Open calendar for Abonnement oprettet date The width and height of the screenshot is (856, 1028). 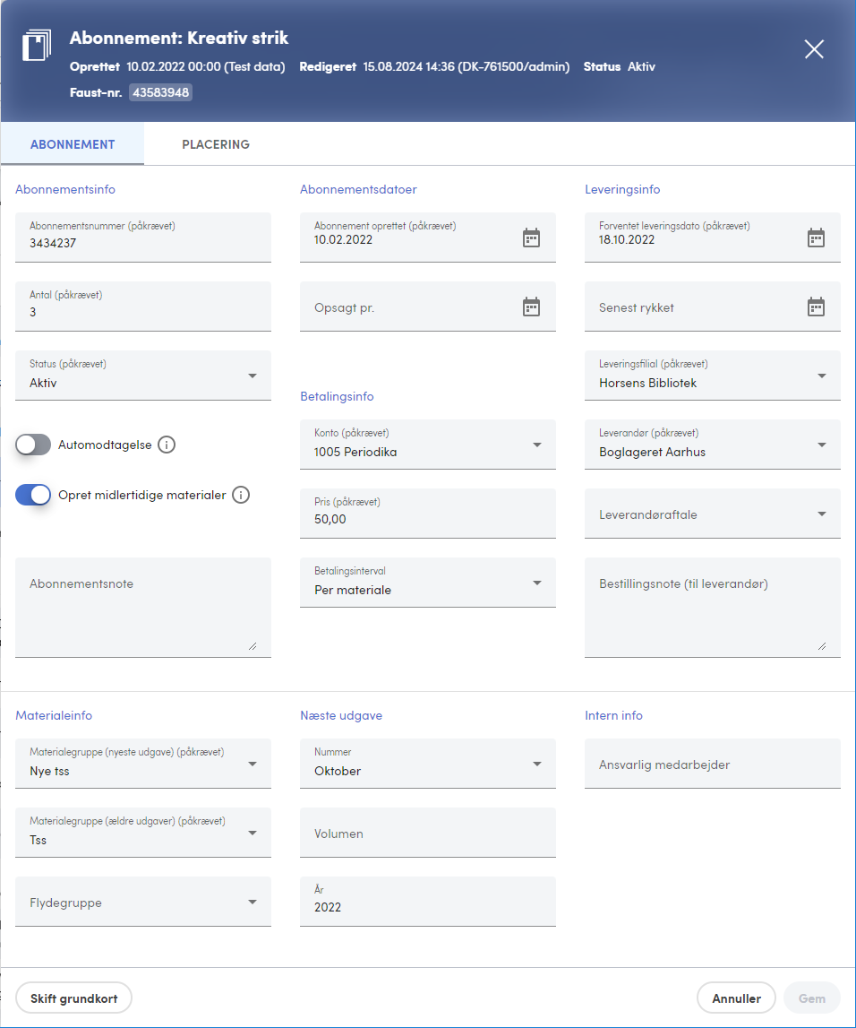coord(531,238)
